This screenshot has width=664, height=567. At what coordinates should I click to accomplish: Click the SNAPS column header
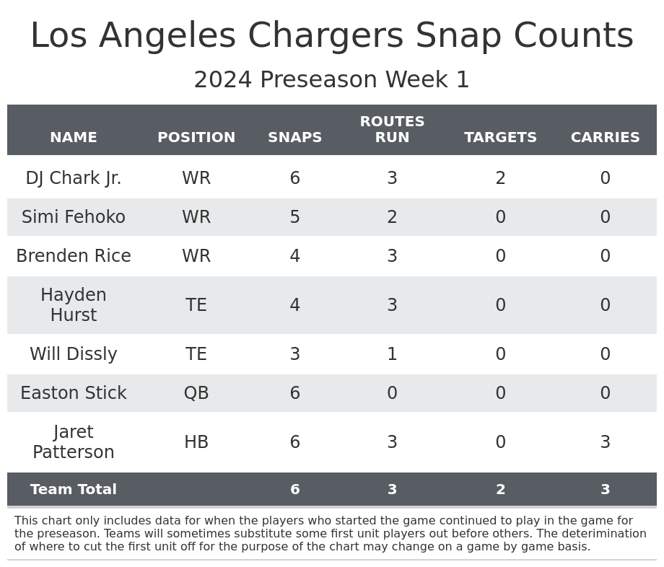tap(294, 138)
